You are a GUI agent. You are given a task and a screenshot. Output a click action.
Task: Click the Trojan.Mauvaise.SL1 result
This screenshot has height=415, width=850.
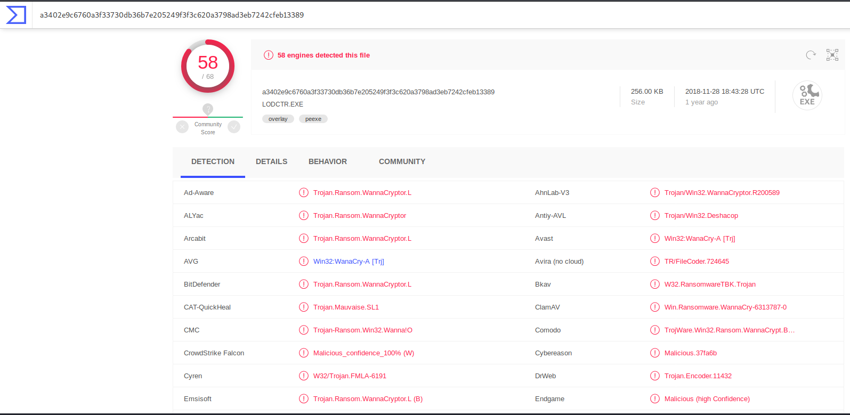click(x=346, y=307)
